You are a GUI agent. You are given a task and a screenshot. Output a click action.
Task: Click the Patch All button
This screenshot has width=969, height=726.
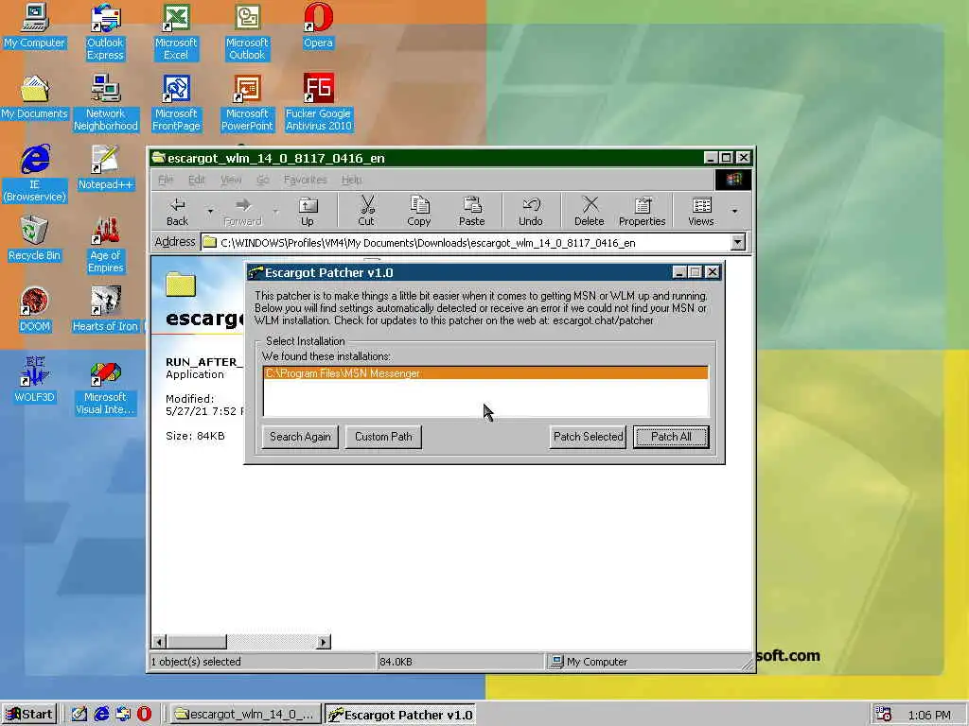click(671, 437)
